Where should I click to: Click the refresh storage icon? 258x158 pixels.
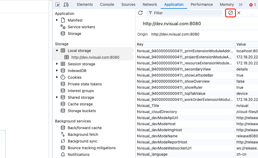pos(140,13)
